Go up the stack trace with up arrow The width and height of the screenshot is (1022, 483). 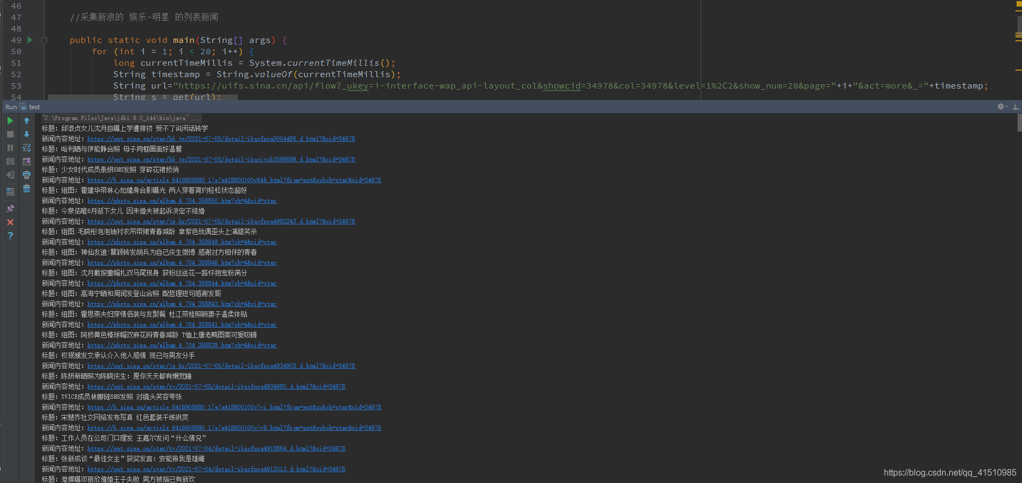pos(27,121)
